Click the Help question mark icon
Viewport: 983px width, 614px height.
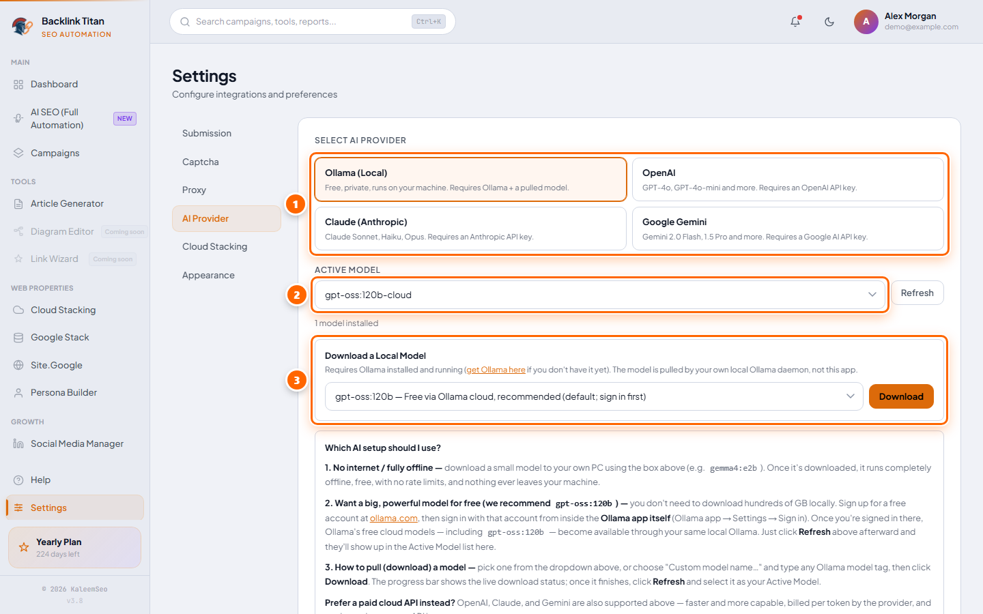[18, 480]
